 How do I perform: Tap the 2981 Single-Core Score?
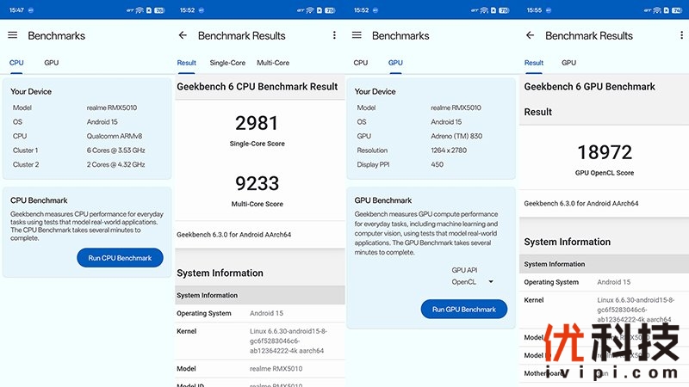tap(258, 123)
